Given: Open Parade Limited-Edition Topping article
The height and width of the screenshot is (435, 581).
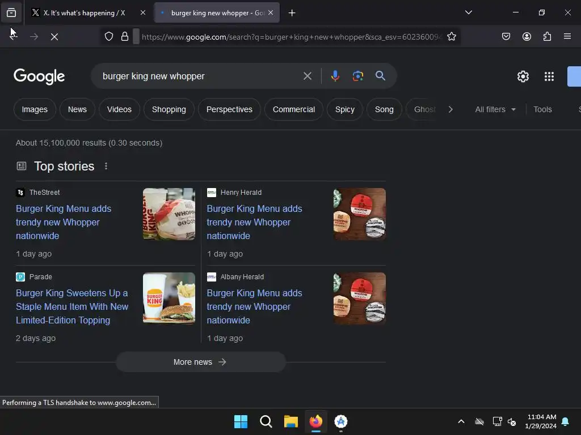Looking at the screenshot, I should 72,306.
